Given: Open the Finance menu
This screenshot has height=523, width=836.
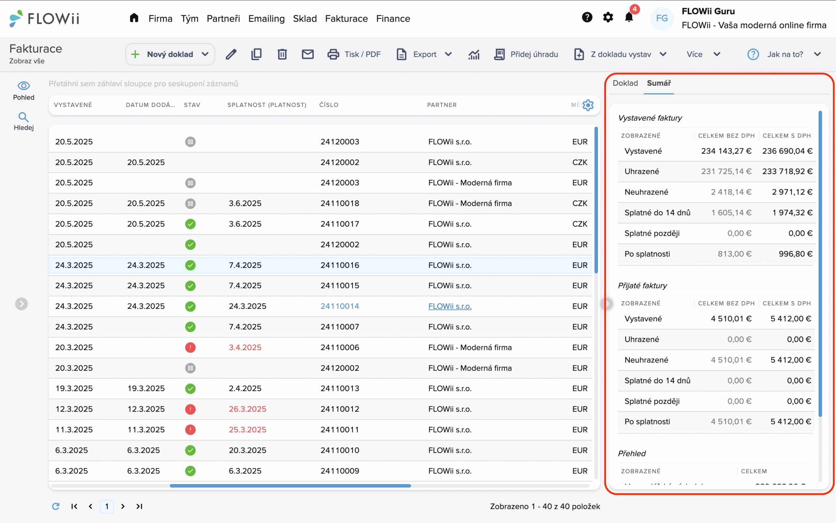Looking at the screenshot, I should (393, 19).
